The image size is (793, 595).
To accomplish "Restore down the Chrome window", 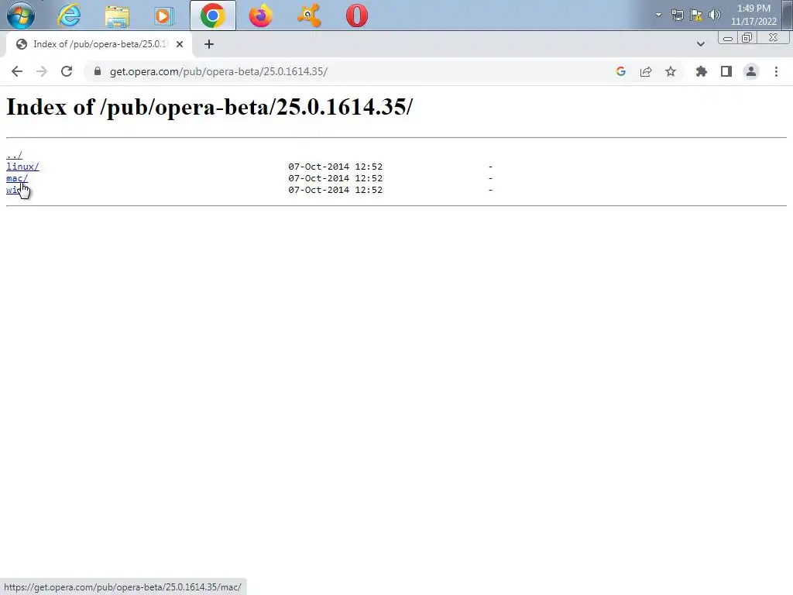I will tap(747, 38).
